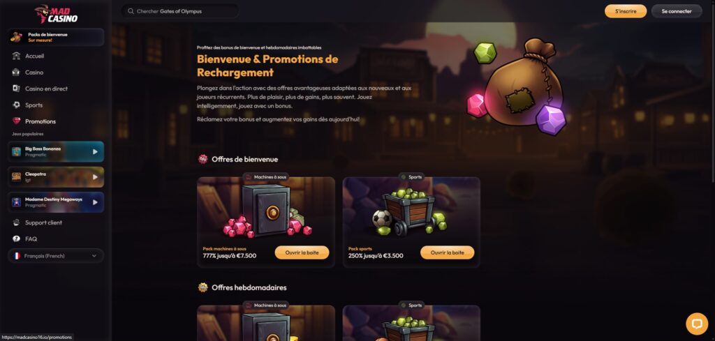Launch Cleopatra game with play arrow
Screen dimensions: 715x341
pos(95,177)
